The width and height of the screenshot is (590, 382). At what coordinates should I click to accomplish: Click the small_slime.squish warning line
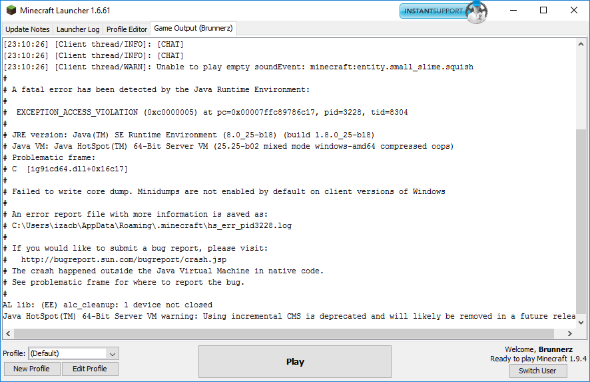pyautogui.click(x=238, y=67)
